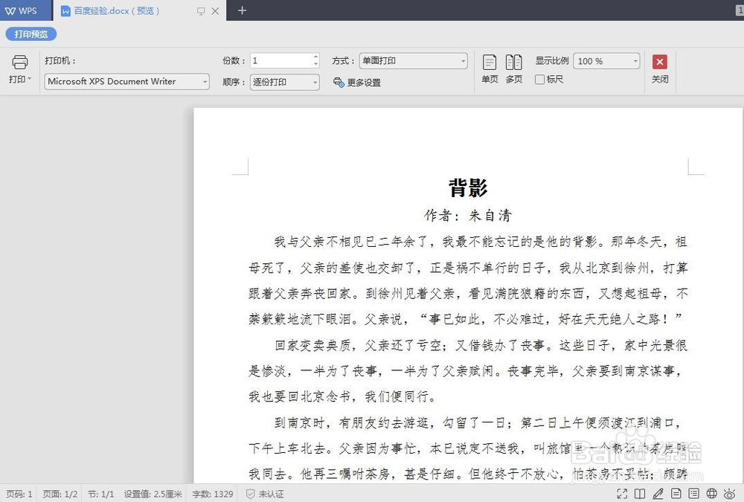The height and width of the screenshot is (502, 744).
Task: Open 更多设置 more settings
Action: [357, 83]
